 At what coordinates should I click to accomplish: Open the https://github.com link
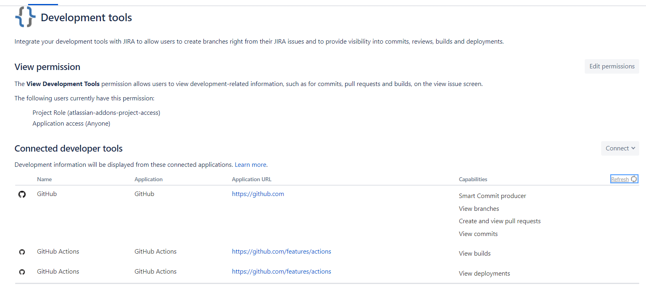pyautogui.click(x=258, y=194)
